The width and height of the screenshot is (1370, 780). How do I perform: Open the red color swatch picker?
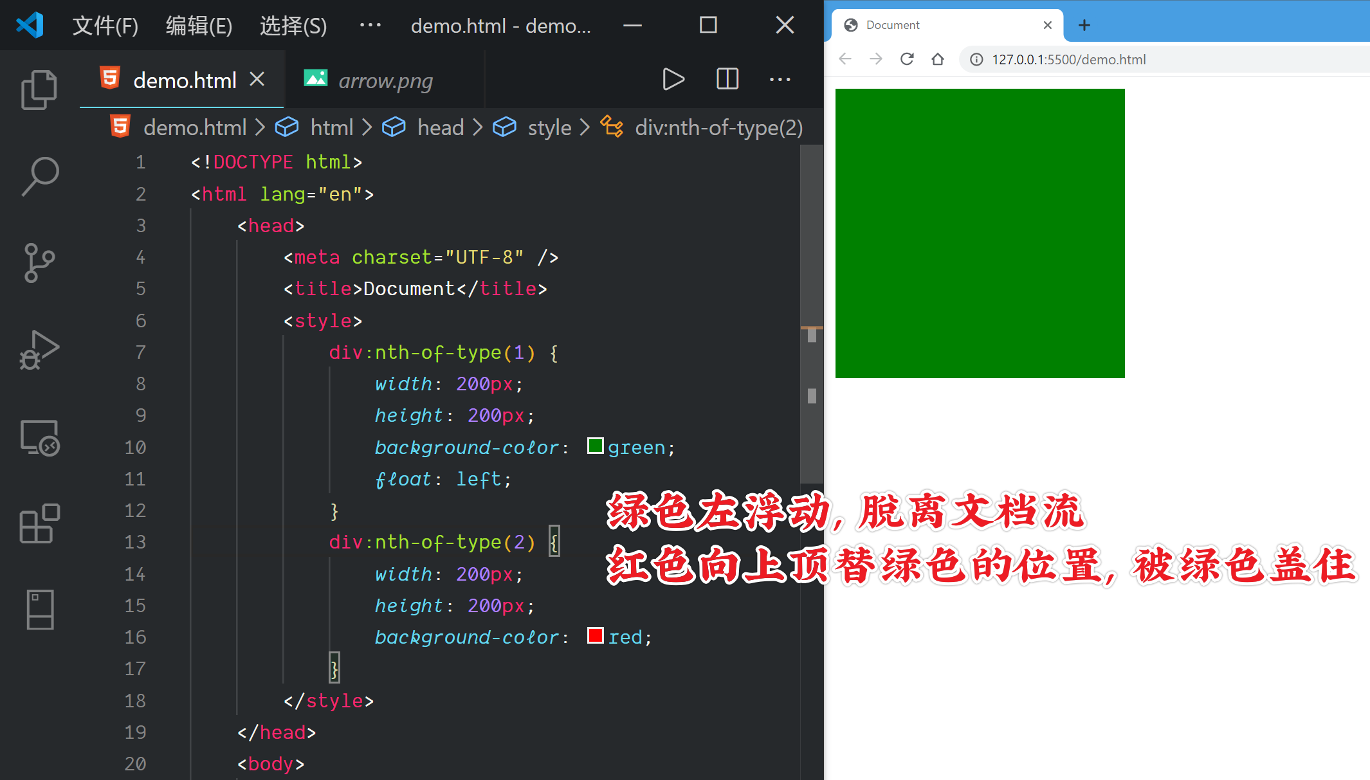pyautogui.click(x=596, y=635)
